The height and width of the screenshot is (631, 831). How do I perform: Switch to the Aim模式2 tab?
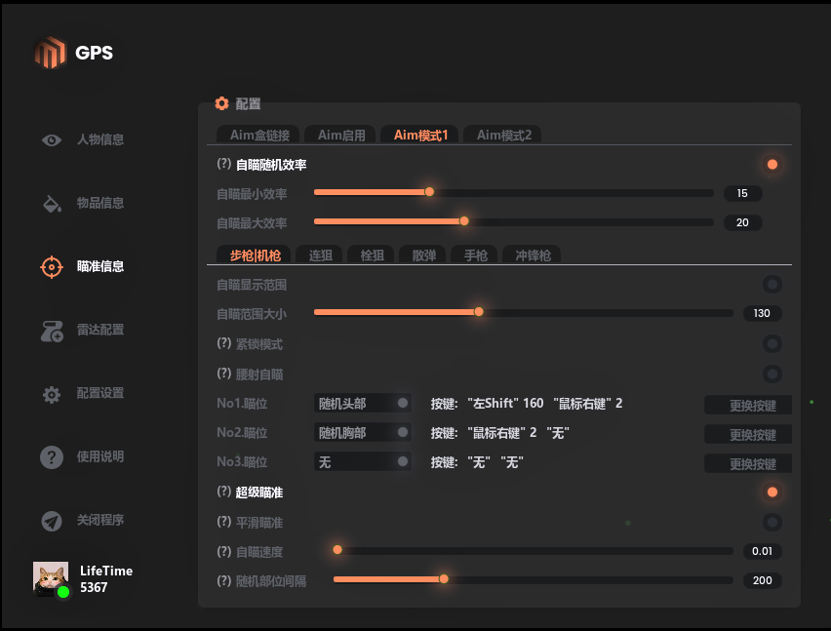point(503,135)
